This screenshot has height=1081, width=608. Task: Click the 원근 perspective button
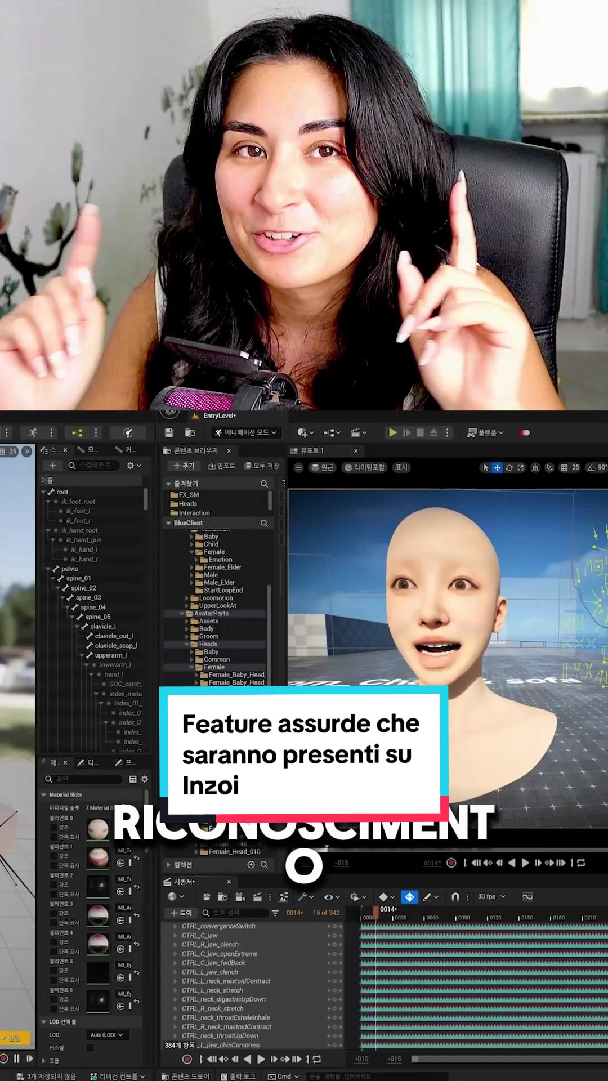[x=323, y=467]
